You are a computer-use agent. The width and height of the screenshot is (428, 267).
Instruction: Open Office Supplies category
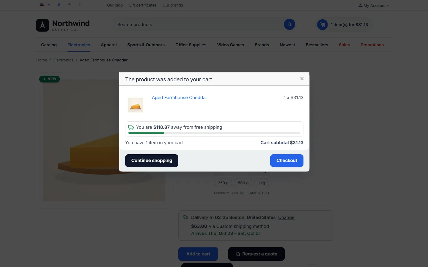191,45
